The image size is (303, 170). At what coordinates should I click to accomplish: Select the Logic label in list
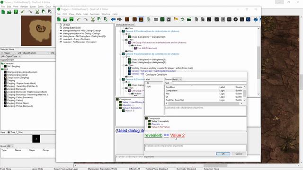click(x=148, y=86)
